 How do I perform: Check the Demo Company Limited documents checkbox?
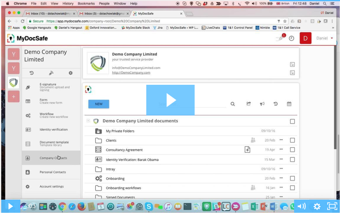pos(292,121)
